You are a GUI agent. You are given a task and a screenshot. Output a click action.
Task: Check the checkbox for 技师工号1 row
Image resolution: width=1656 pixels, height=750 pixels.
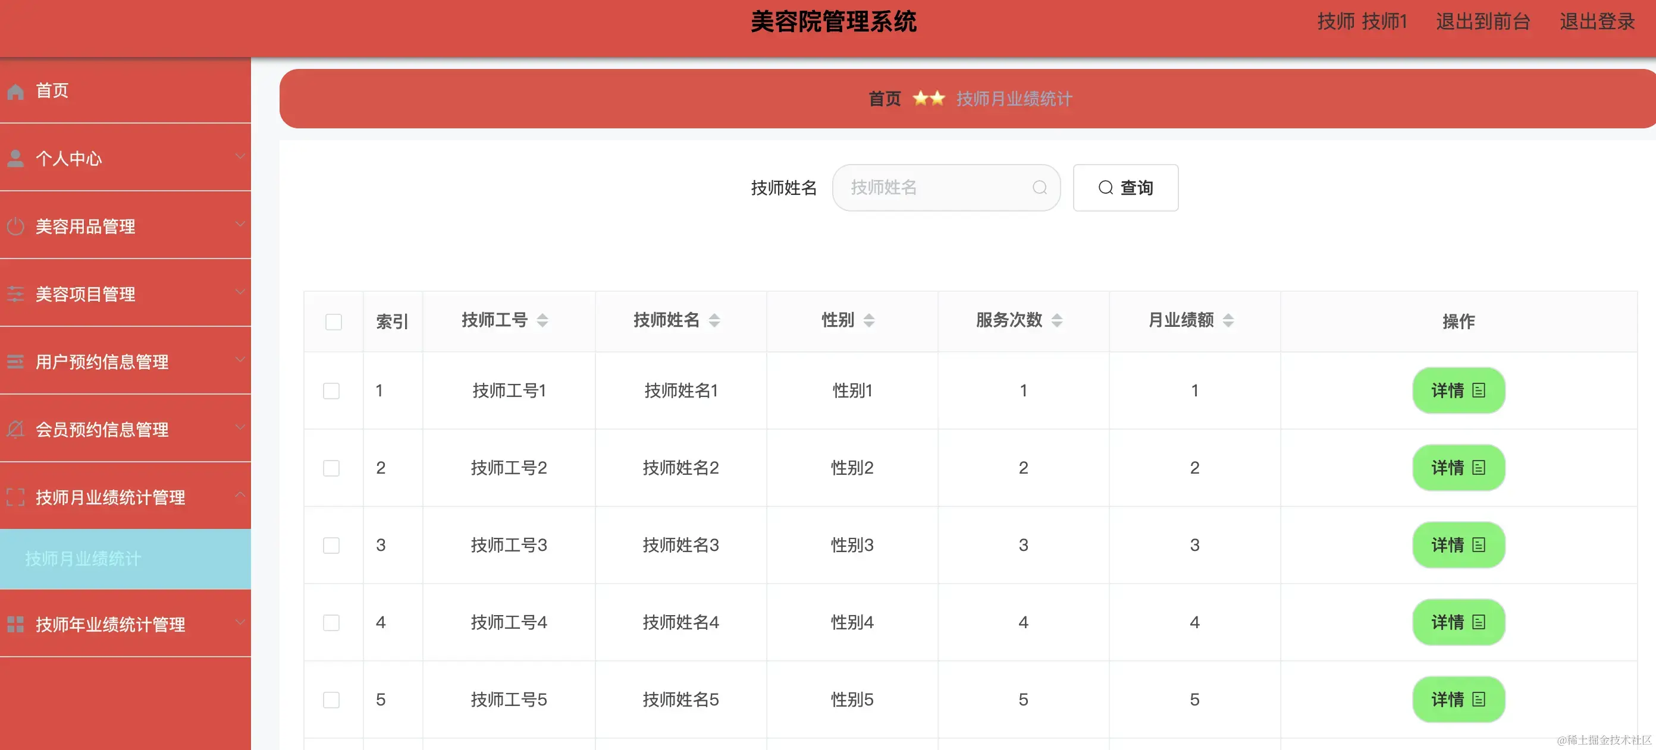point(332,390)
